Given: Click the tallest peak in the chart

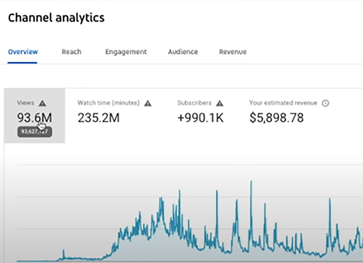Looking at the screenshot, I should (x=251, y=182).
